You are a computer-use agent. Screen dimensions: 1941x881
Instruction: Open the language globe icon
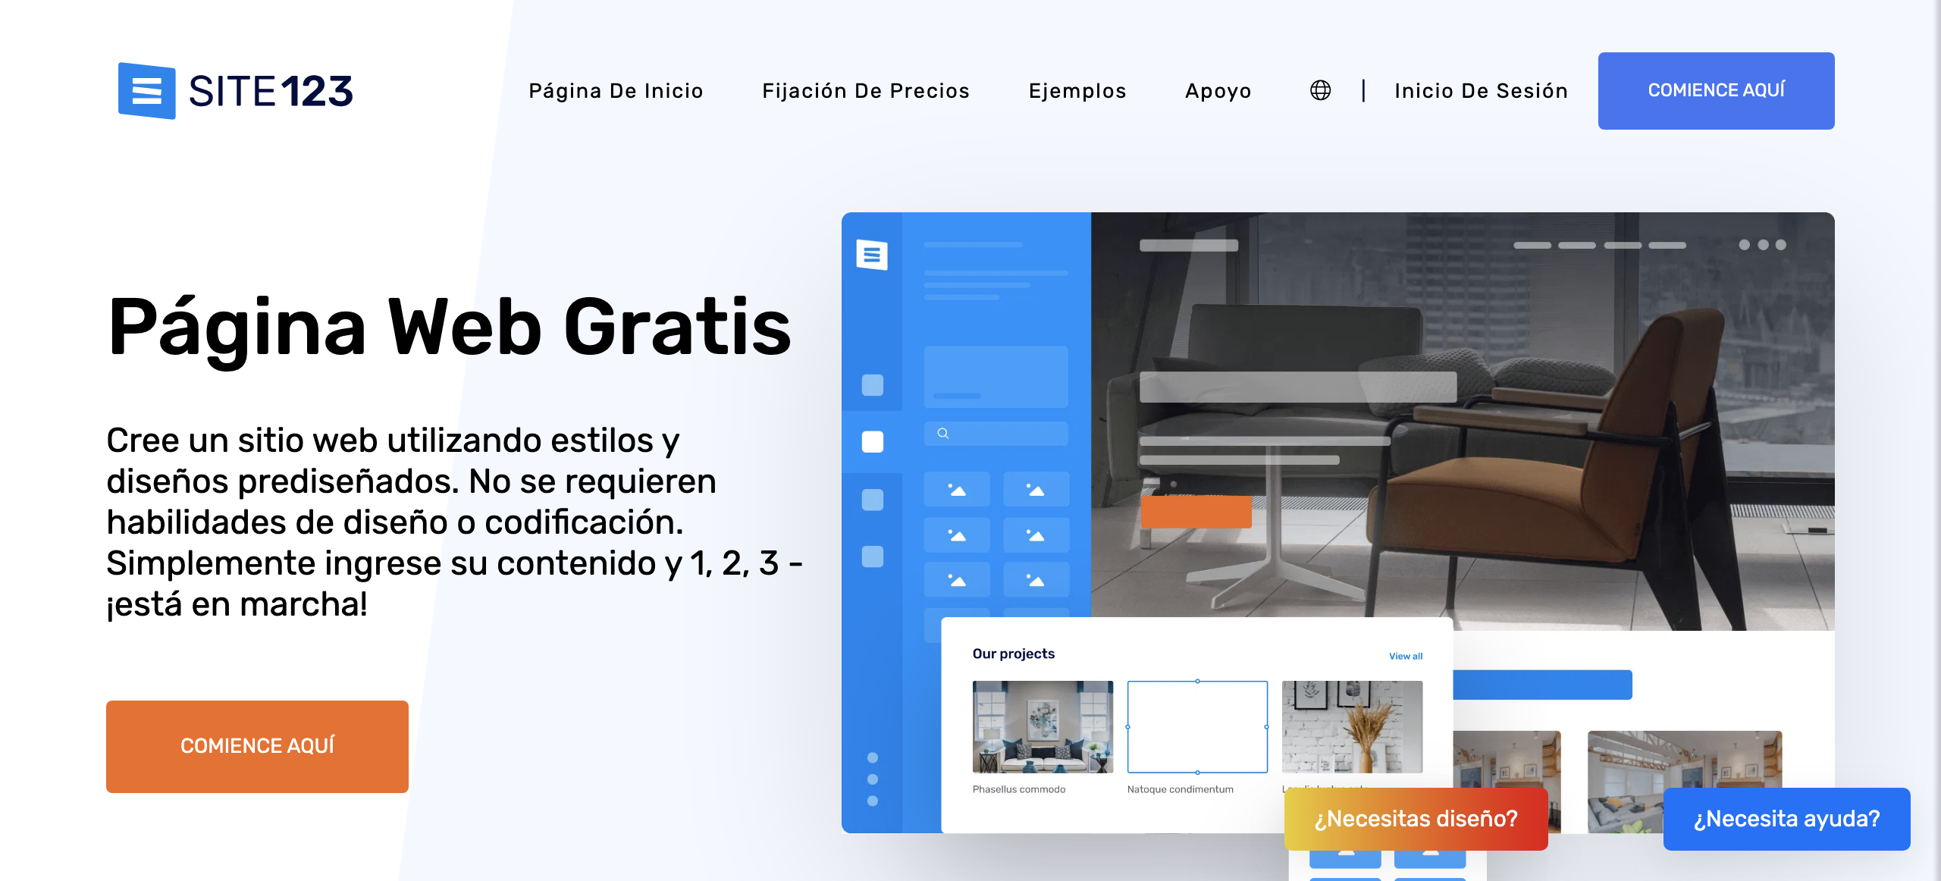pyautogui.click(x=1320, y=91)
